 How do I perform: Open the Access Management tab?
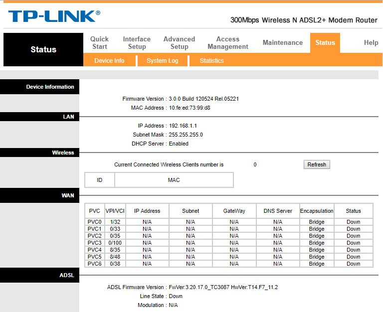click(x=228, y=43)
